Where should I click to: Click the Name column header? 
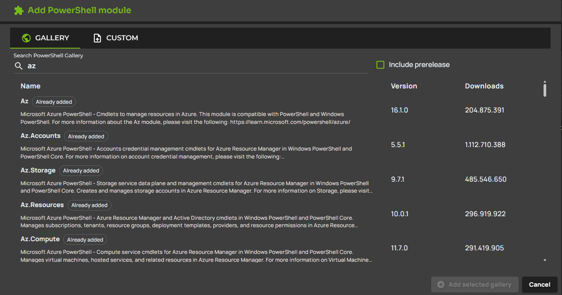(30, 86)
